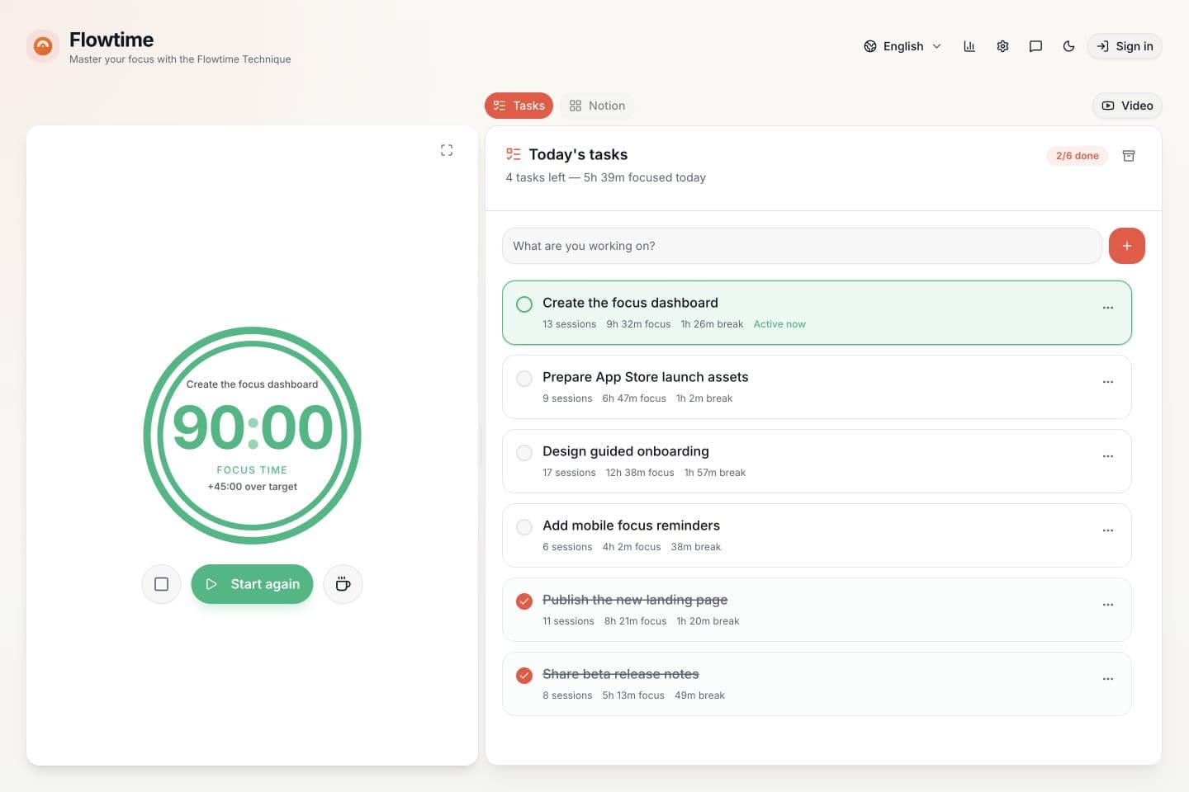Archive completed tasks icon
Image resolution: width=1189 pixels, height=792 pixels.
(1129, 156)
